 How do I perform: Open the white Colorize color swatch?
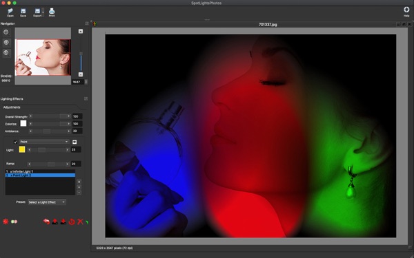click(x=23, y=123)
